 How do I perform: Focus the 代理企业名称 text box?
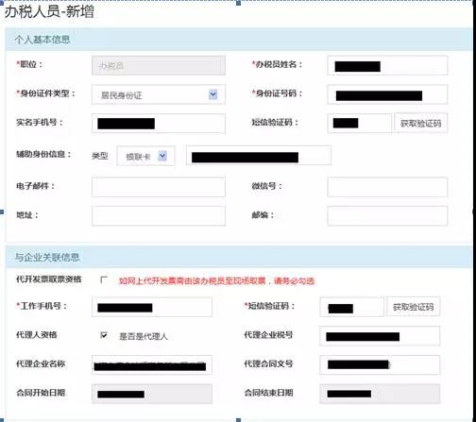tap(152, 365)
